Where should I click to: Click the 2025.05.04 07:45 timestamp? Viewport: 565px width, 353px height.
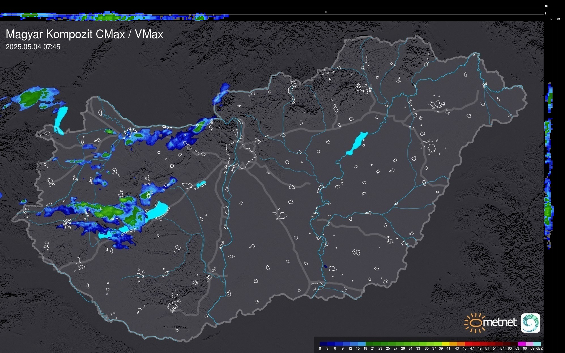tap(33, 47)
